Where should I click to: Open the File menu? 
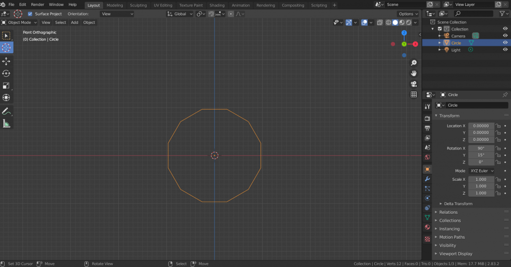pyautogui.click(x=11, y=4)
